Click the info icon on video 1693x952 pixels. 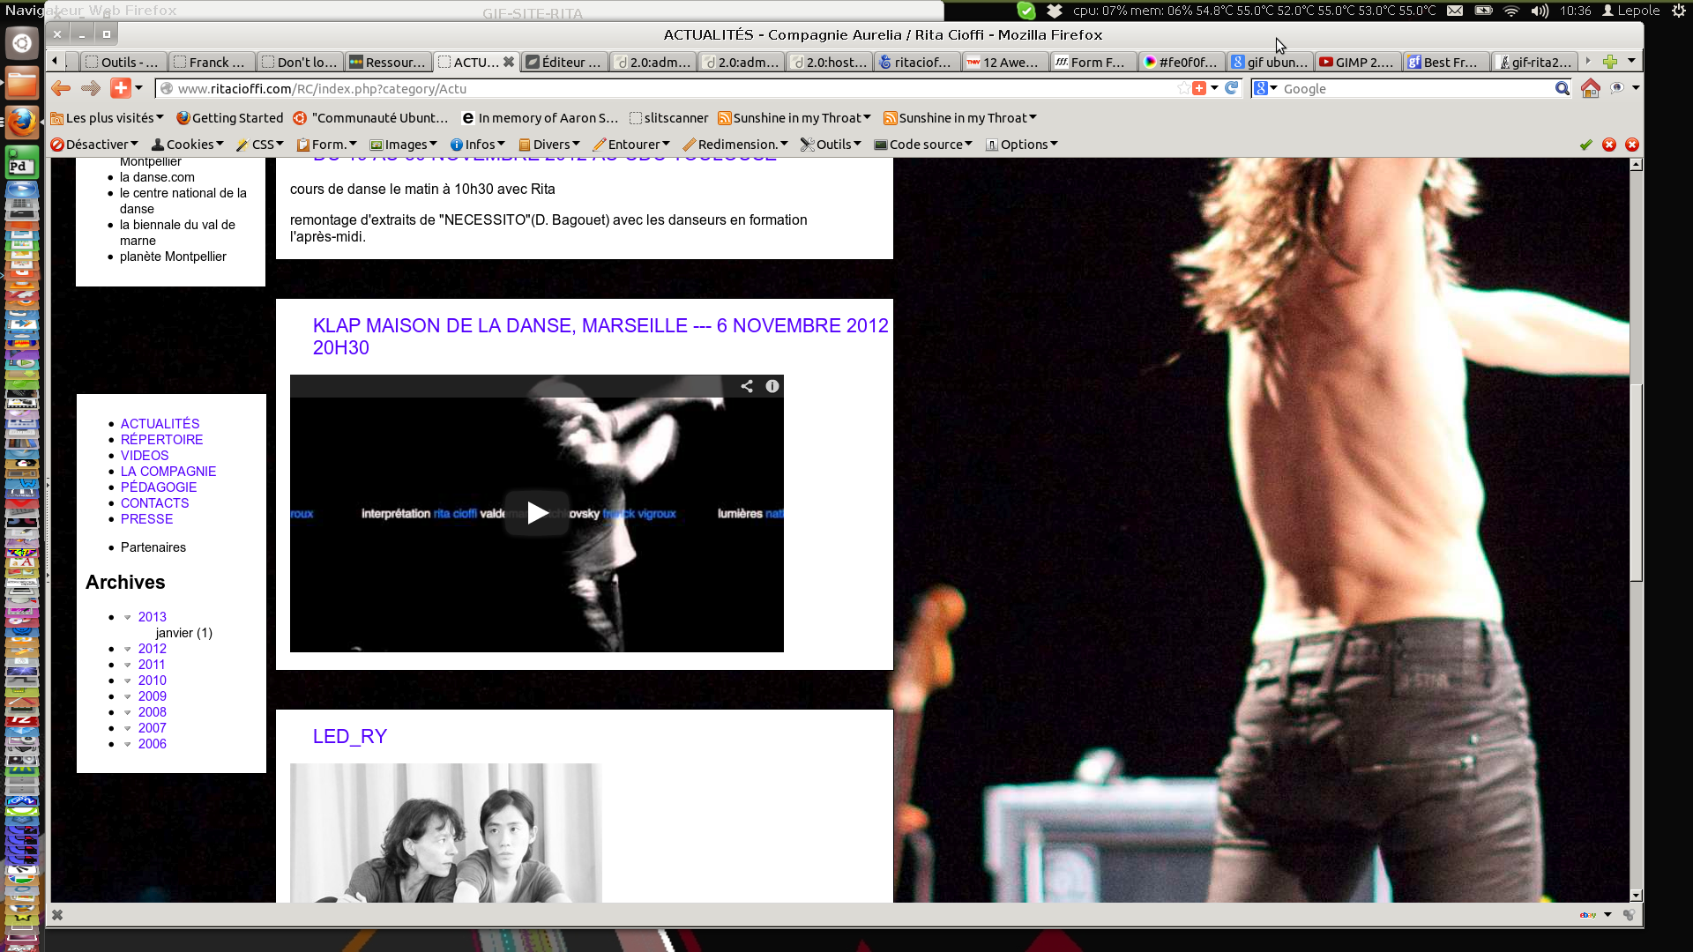[x=772, y=386]
